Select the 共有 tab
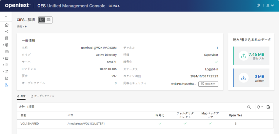 click(21, 96)
